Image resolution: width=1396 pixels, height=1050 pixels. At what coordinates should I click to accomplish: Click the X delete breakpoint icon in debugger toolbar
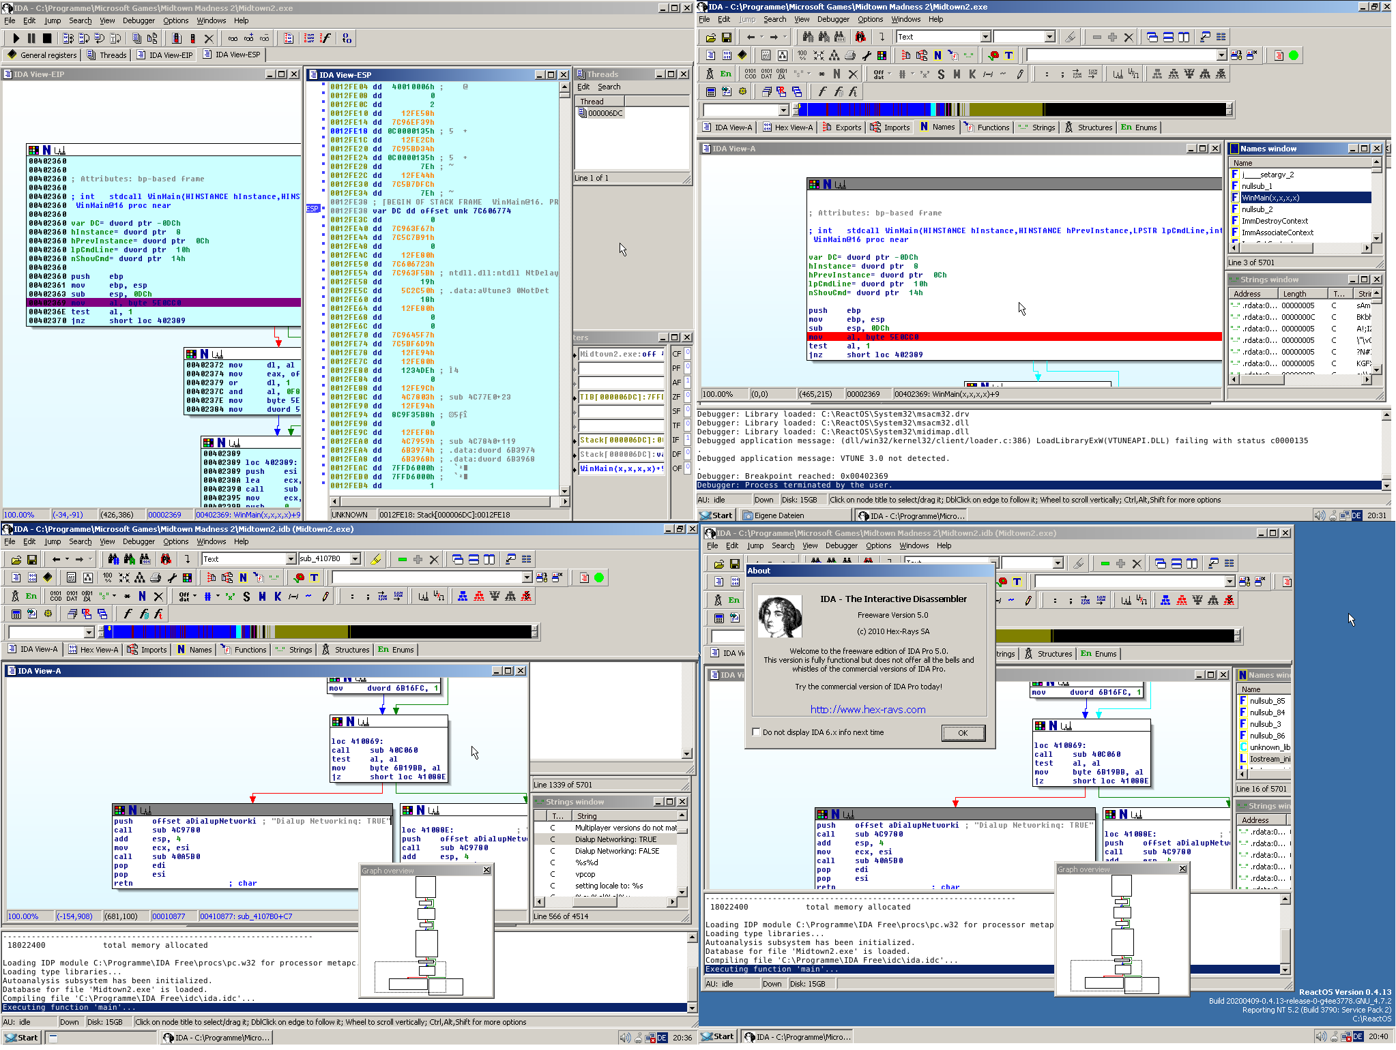[x=209, y=38]
